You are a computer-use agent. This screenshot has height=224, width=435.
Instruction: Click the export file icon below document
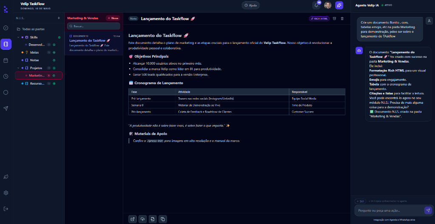click(153, 219)
